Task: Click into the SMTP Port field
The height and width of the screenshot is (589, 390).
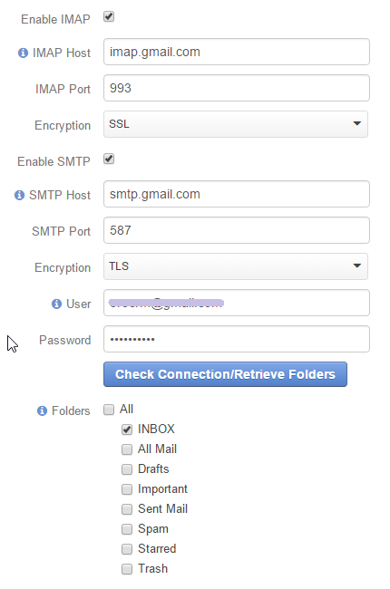Action: click(x=237, y=230)
